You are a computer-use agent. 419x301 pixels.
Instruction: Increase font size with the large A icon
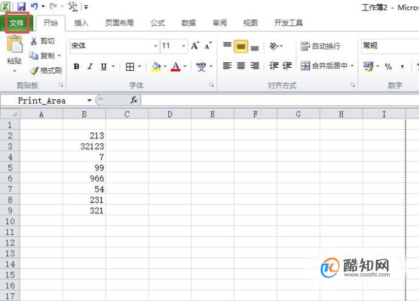click(195, 46)
